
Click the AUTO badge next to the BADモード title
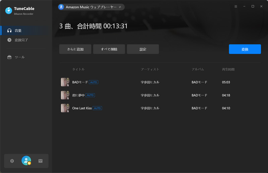coord(93,82)
